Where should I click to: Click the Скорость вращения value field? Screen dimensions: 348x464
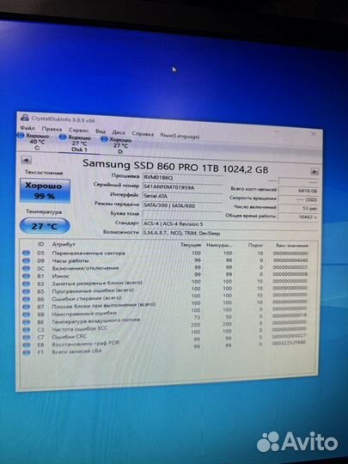[298, 199]
